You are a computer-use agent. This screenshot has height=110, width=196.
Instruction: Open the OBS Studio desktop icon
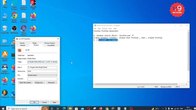[x=14, y=29]
